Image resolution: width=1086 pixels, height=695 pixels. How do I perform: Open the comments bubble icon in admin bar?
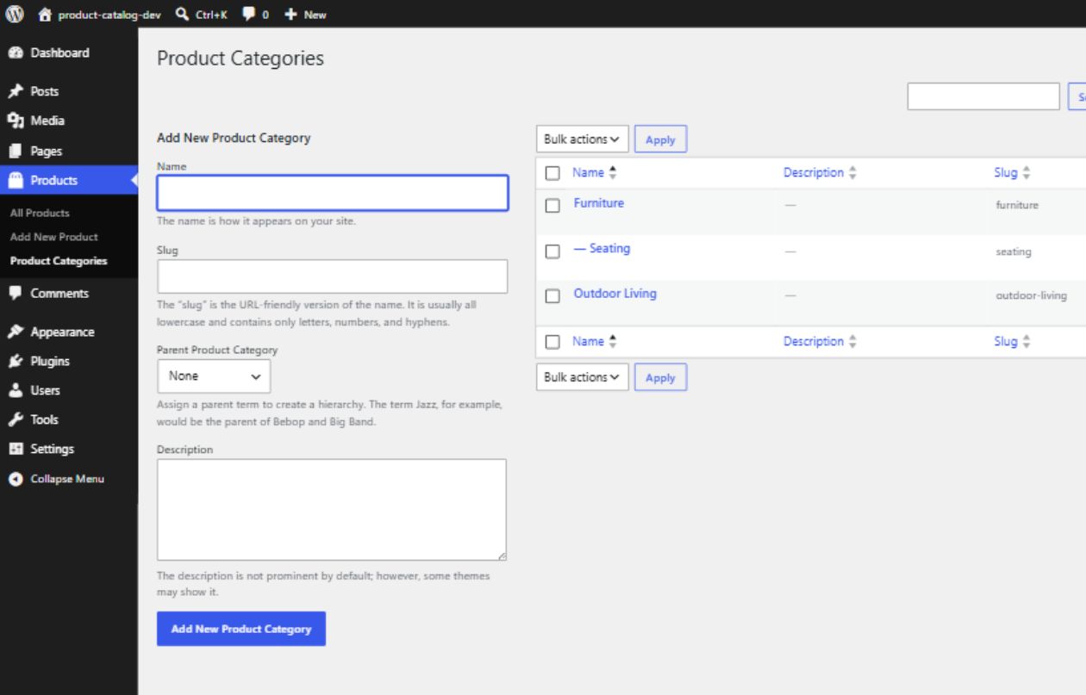point(248,14)
